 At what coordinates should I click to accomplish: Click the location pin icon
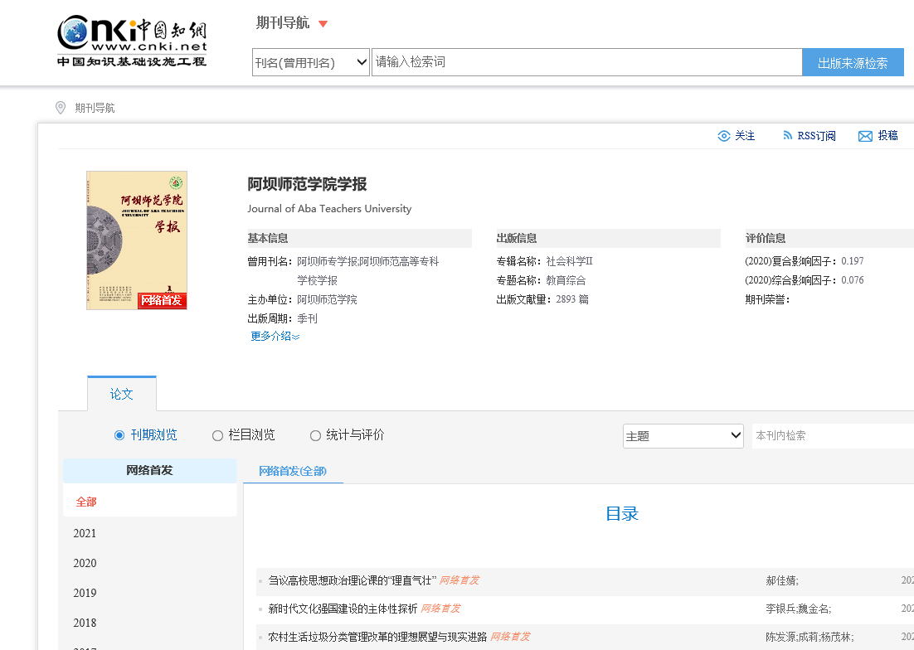tap(61, 108)
